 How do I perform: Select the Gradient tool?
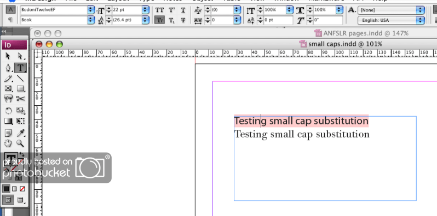point(8,121)
